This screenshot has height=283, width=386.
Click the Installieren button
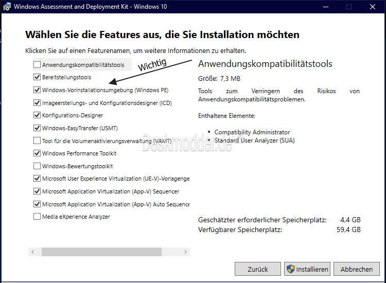pos(307,269)
